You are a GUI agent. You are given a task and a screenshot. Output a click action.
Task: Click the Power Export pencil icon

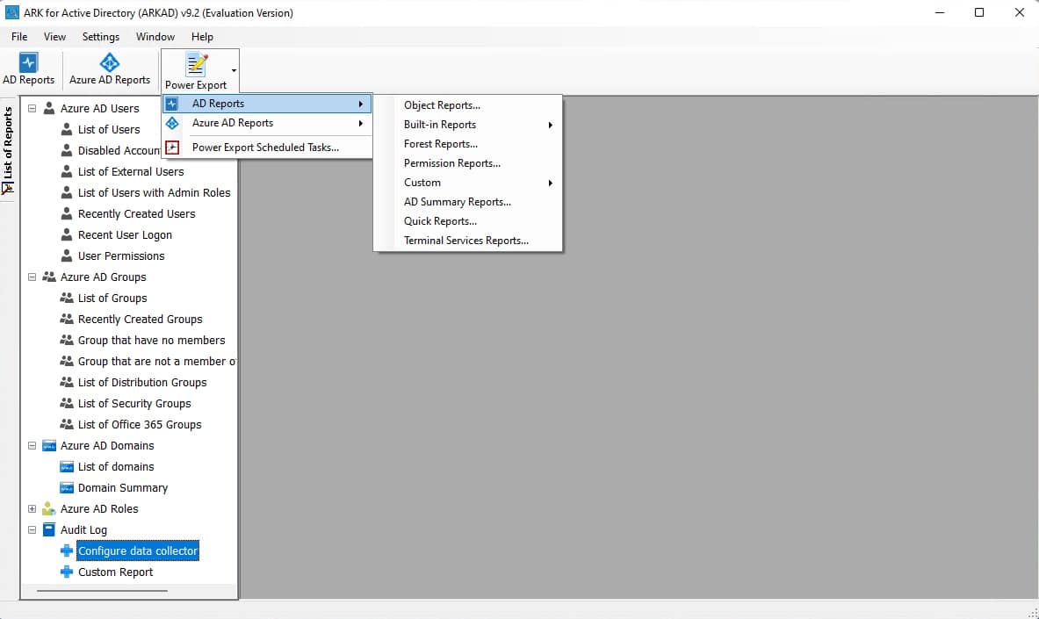(197, 65)
